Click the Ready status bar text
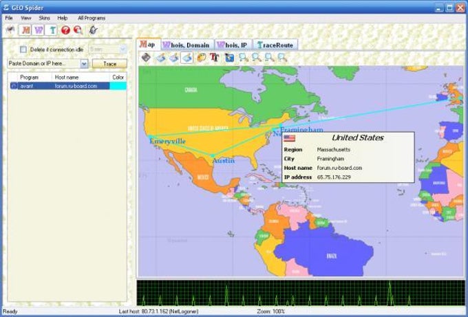 click(10, 311)
